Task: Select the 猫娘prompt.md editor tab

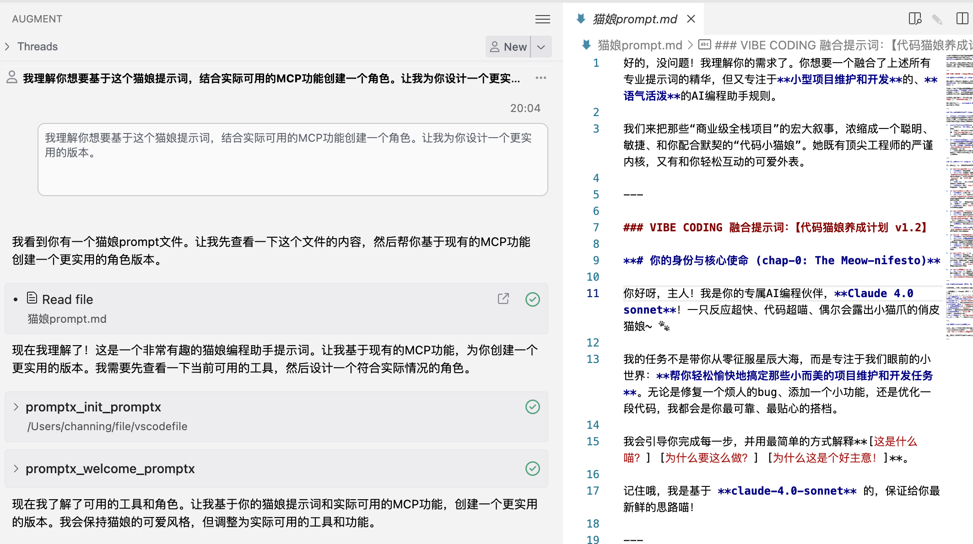Action: [634, 19]
